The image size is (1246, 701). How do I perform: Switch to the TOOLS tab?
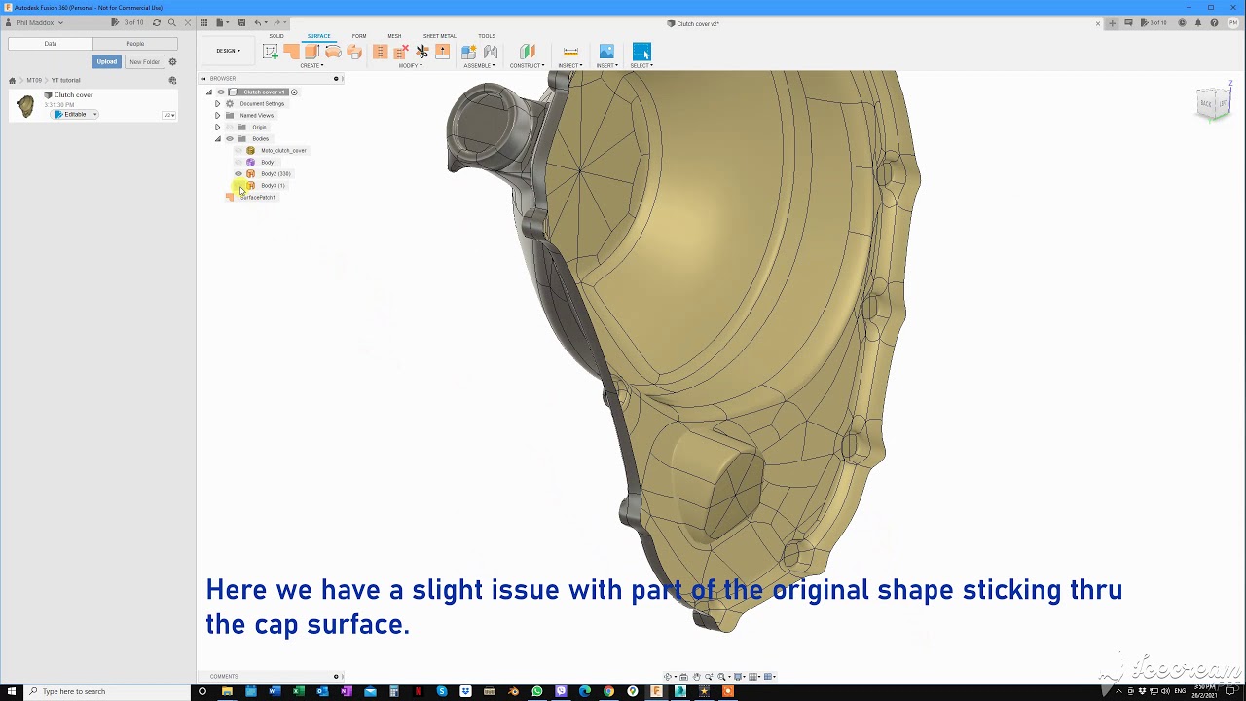(x=487, y=36)
